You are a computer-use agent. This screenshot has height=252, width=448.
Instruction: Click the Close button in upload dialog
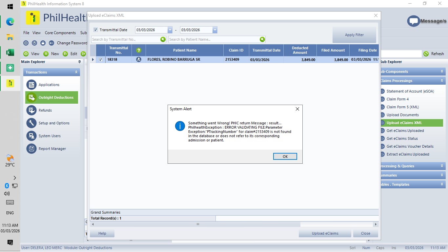point(365,233)
